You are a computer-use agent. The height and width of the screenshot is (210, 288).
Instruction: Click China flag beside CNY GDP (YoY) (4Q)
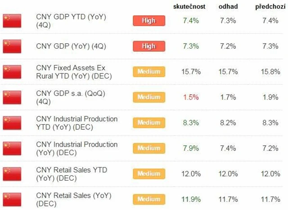tap(12, 46)
